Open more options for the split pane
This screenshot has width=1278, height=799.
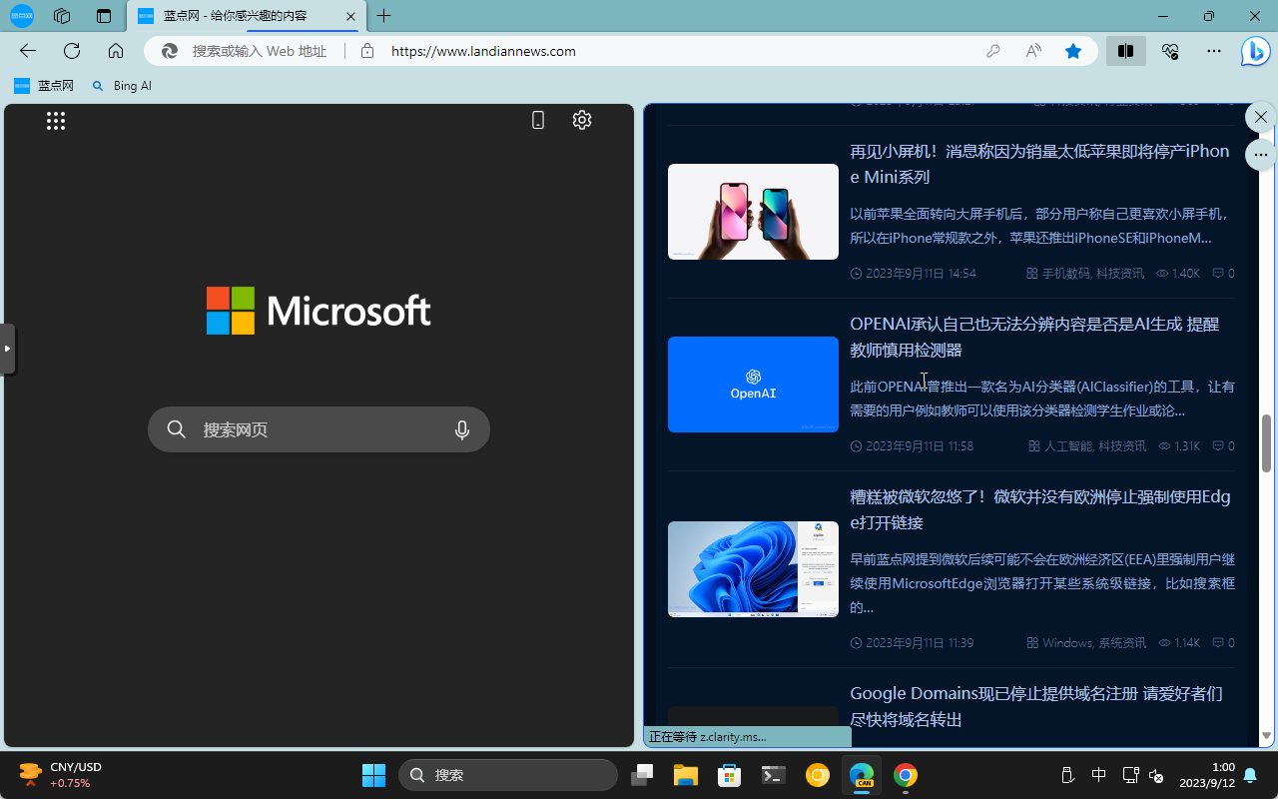(x=1261, y=155)
